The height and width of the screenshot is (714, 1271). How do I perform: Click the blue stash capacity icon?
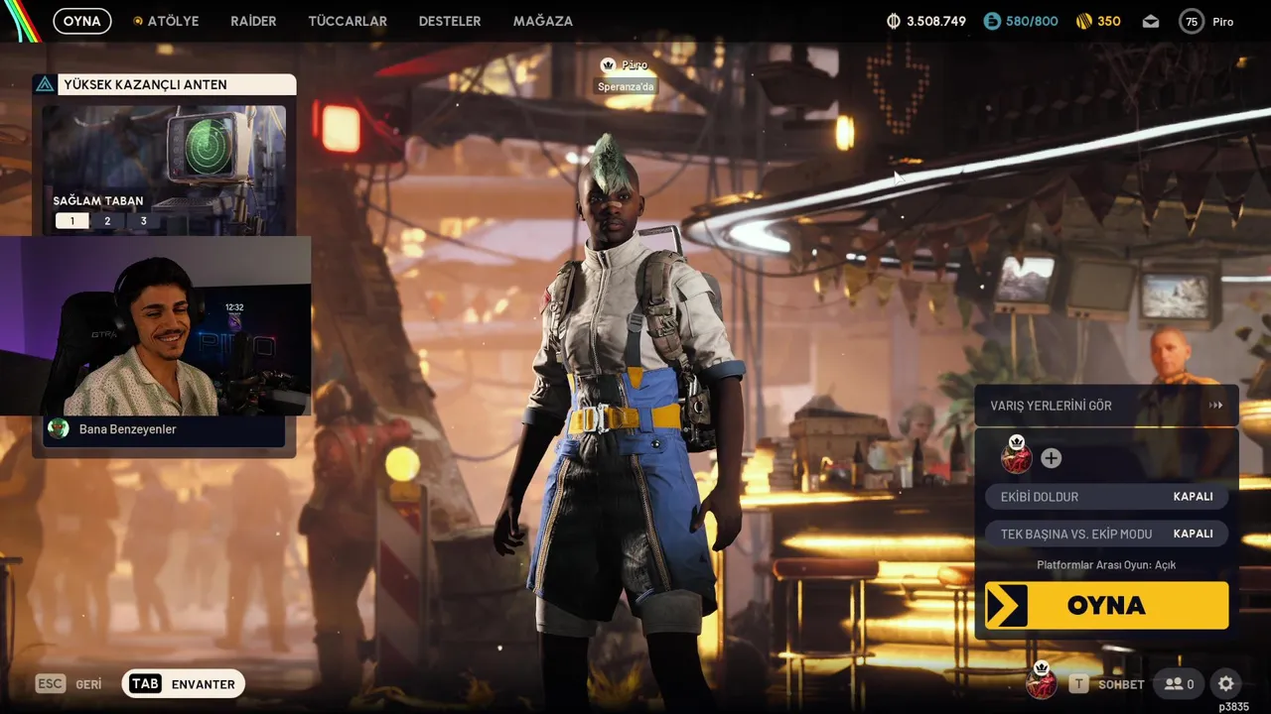(x=991, y=21)
